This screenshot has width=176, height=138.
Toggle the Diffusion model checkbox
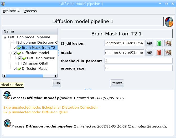tap(15, 53)
